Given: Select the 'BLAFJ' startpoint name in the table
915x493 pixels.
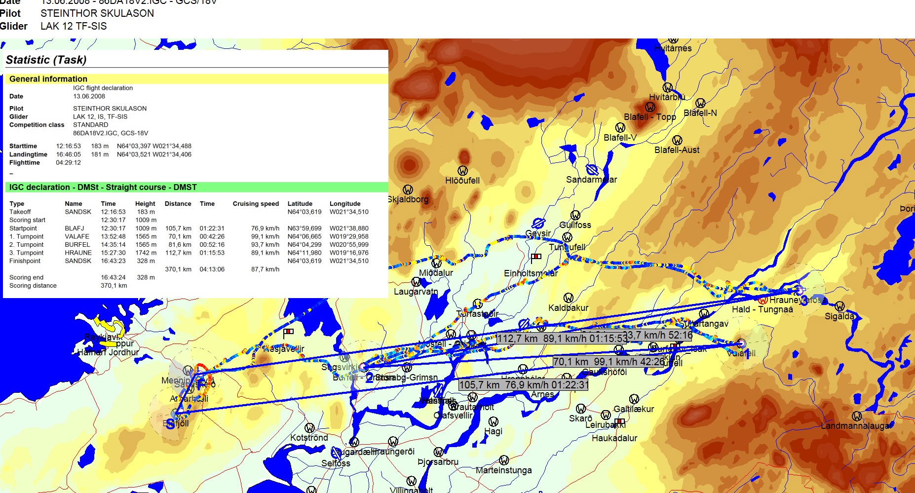Looking at the screenshot, I should point(74,228).
